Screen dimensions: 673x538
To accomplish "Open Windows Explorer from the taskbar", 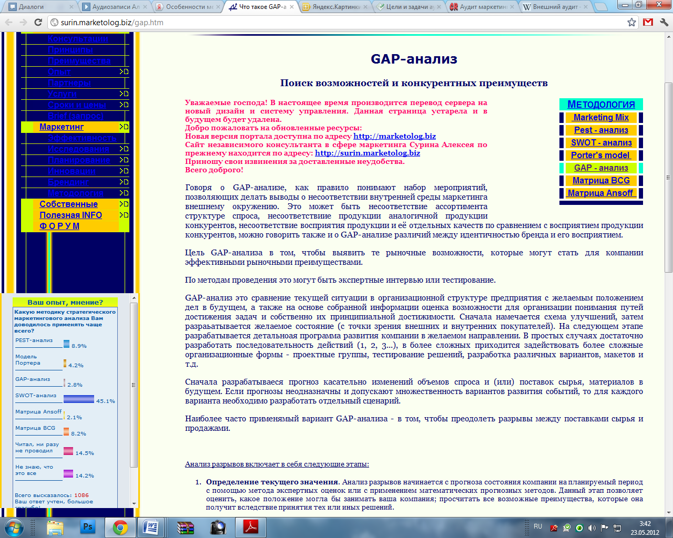I will pos(55,527).
